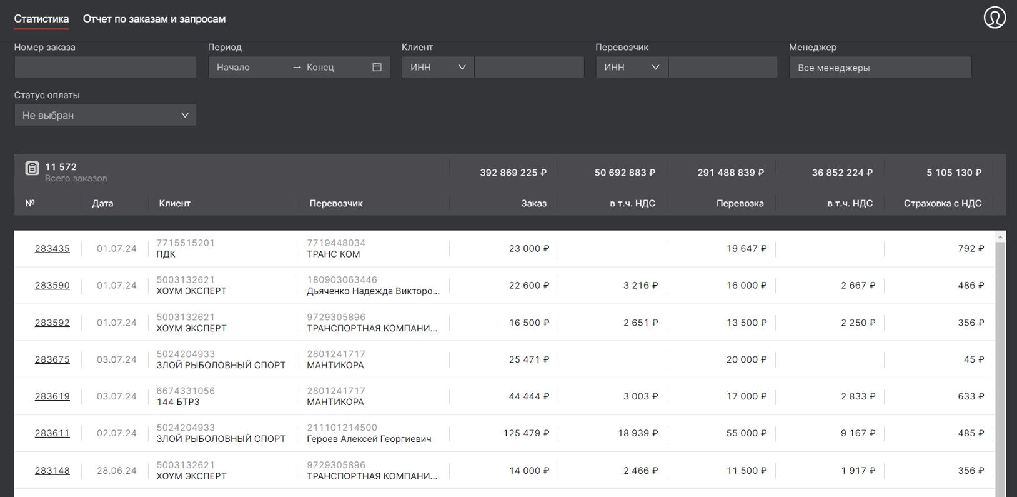Open order 283590 link
The image size is (1017, 497).
coord(52,286)
